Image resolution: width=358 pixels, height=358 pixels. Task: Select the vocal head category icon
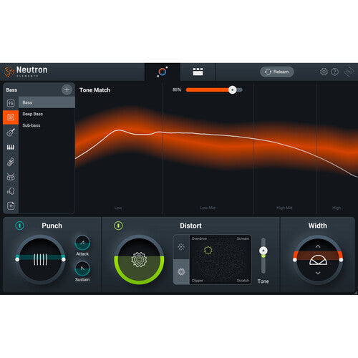click(11, 191)
